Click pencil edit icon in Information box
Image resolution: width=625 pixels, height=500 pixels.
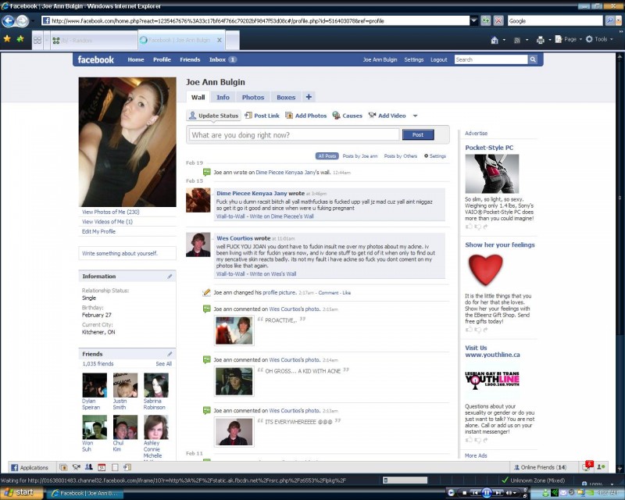pyautogui.click(x=170, y=277)
